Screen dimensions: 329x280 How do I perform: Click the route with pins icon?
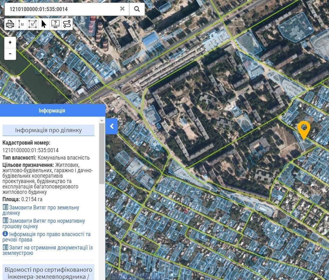67,24
